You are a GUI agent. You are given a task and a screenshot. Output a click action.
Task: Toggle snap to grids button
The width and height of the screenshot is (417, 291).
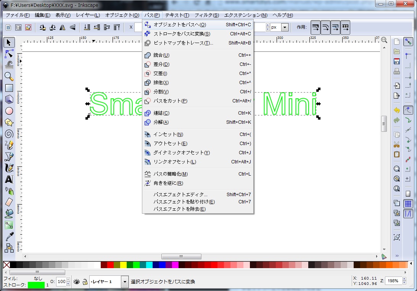[x=408, y=204]
